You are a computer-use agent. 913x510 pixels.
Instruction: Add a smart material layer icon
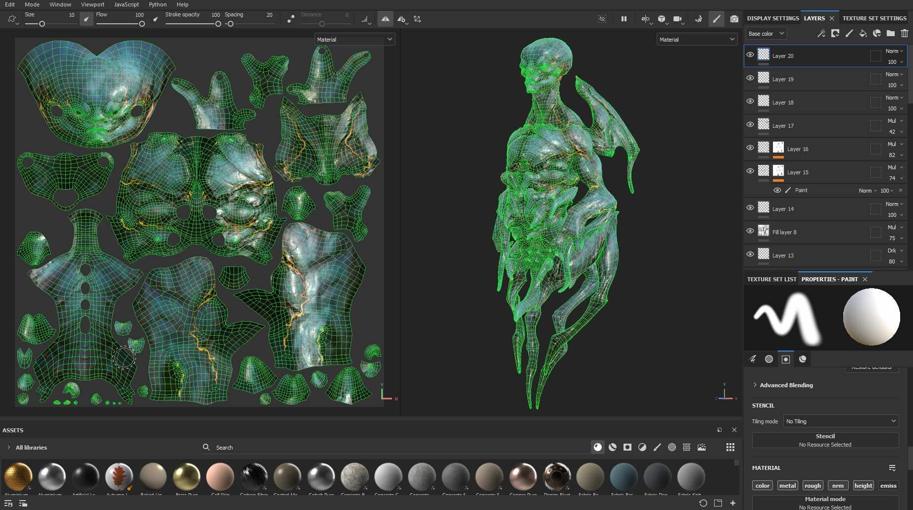tap(877, 33)
